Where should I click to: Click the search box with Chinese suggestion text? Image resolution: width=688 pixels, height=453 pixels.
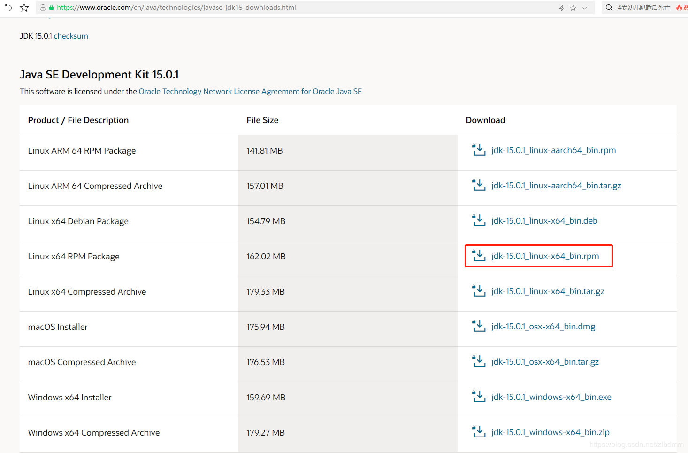point(644,8)
